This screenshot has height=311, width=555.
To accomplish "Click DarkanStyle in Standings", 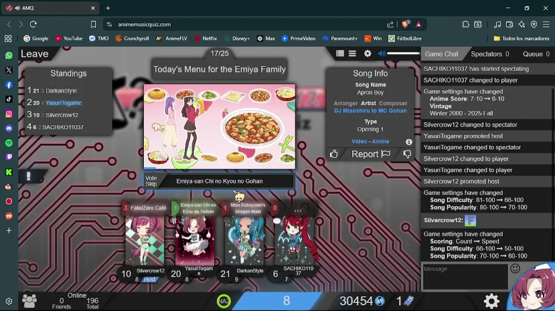I will point(61,91).
